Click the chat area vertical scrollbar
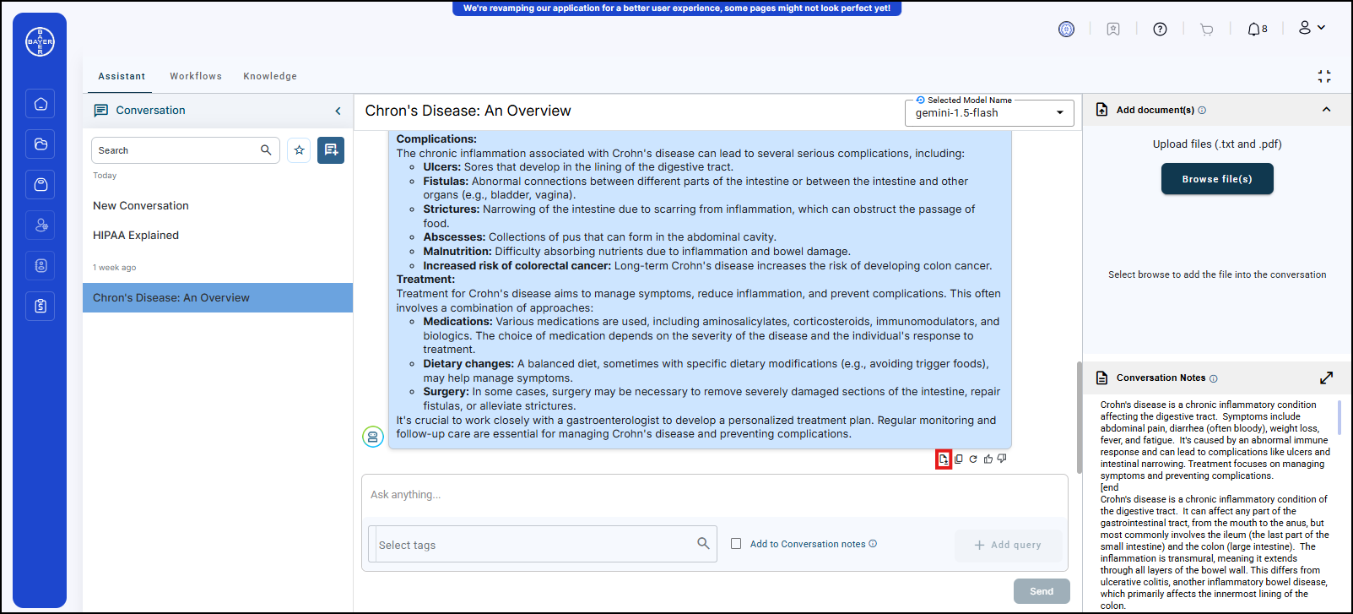Screen dimensions: 1353x614 (x=1079, y=417)
